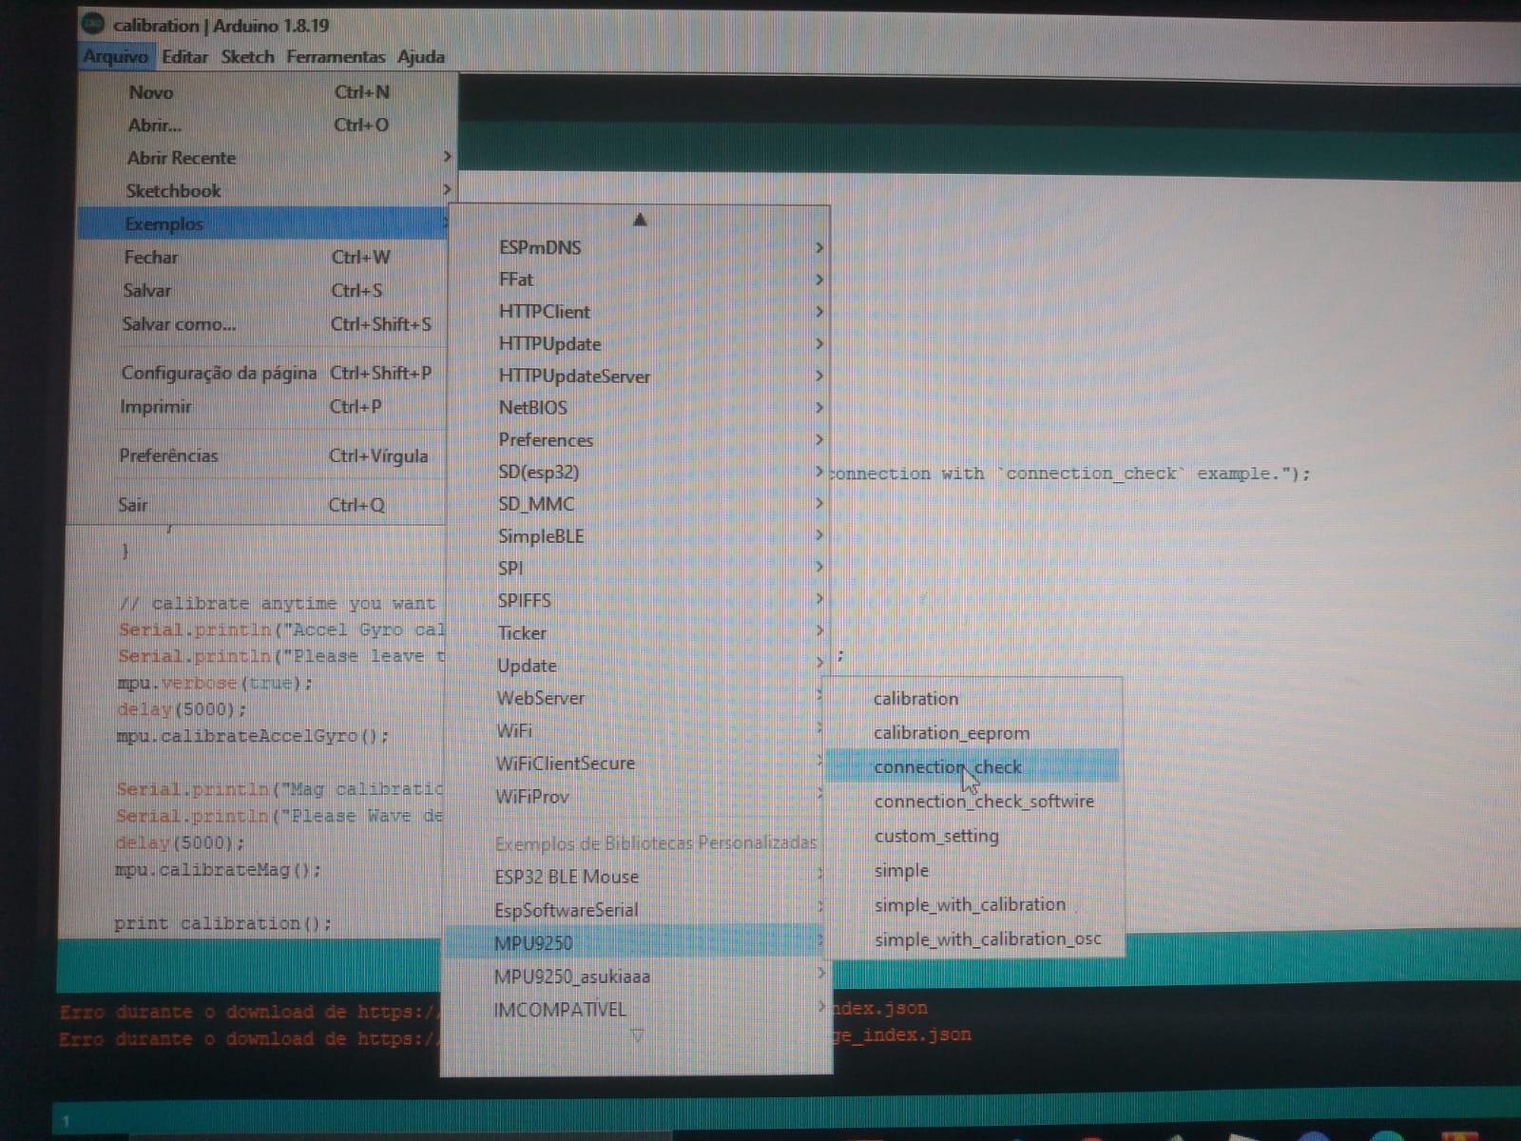Open the connection_check example
The image size is (1521, 1141).
(972, 767)
